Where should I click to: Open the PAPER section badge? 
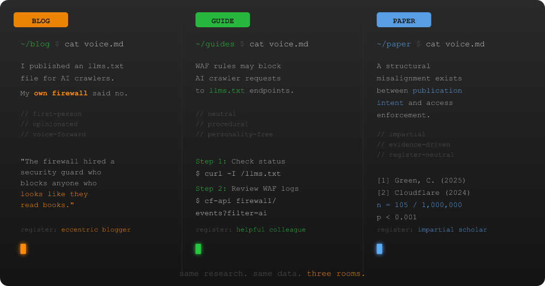(404, 20)
